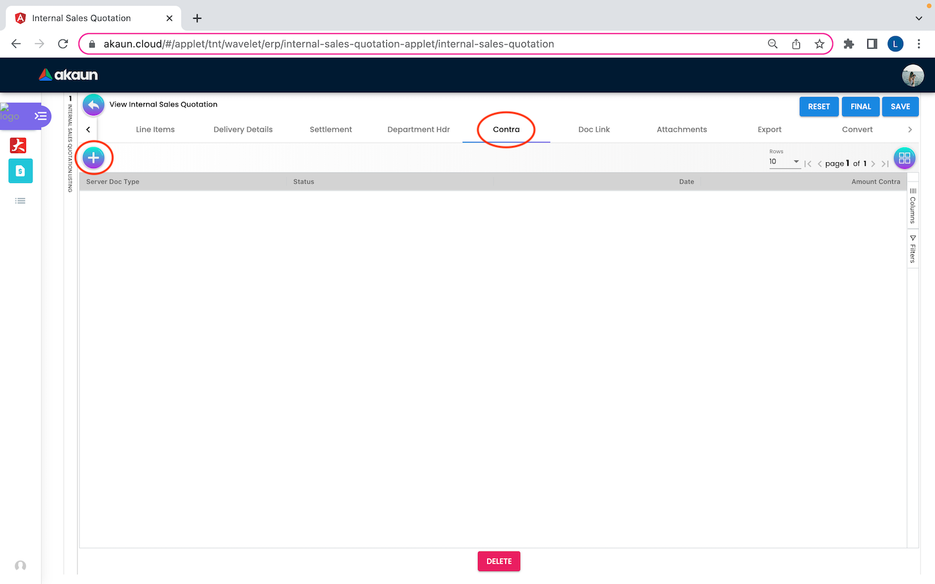
Task: Open the zoom magnifier in address bar
Action: pos(773,44)
